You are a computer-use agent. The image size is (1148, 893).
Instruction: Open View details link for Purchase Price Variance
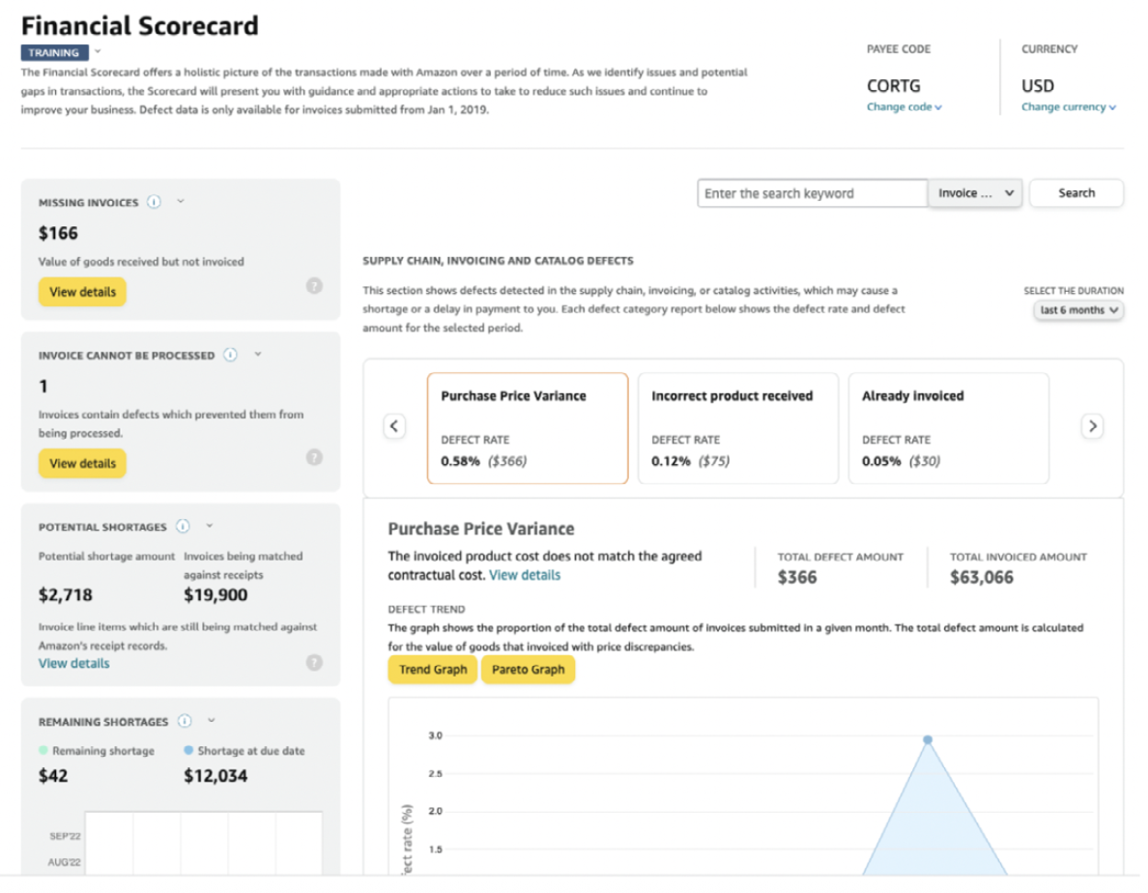(x=524, y=575)
